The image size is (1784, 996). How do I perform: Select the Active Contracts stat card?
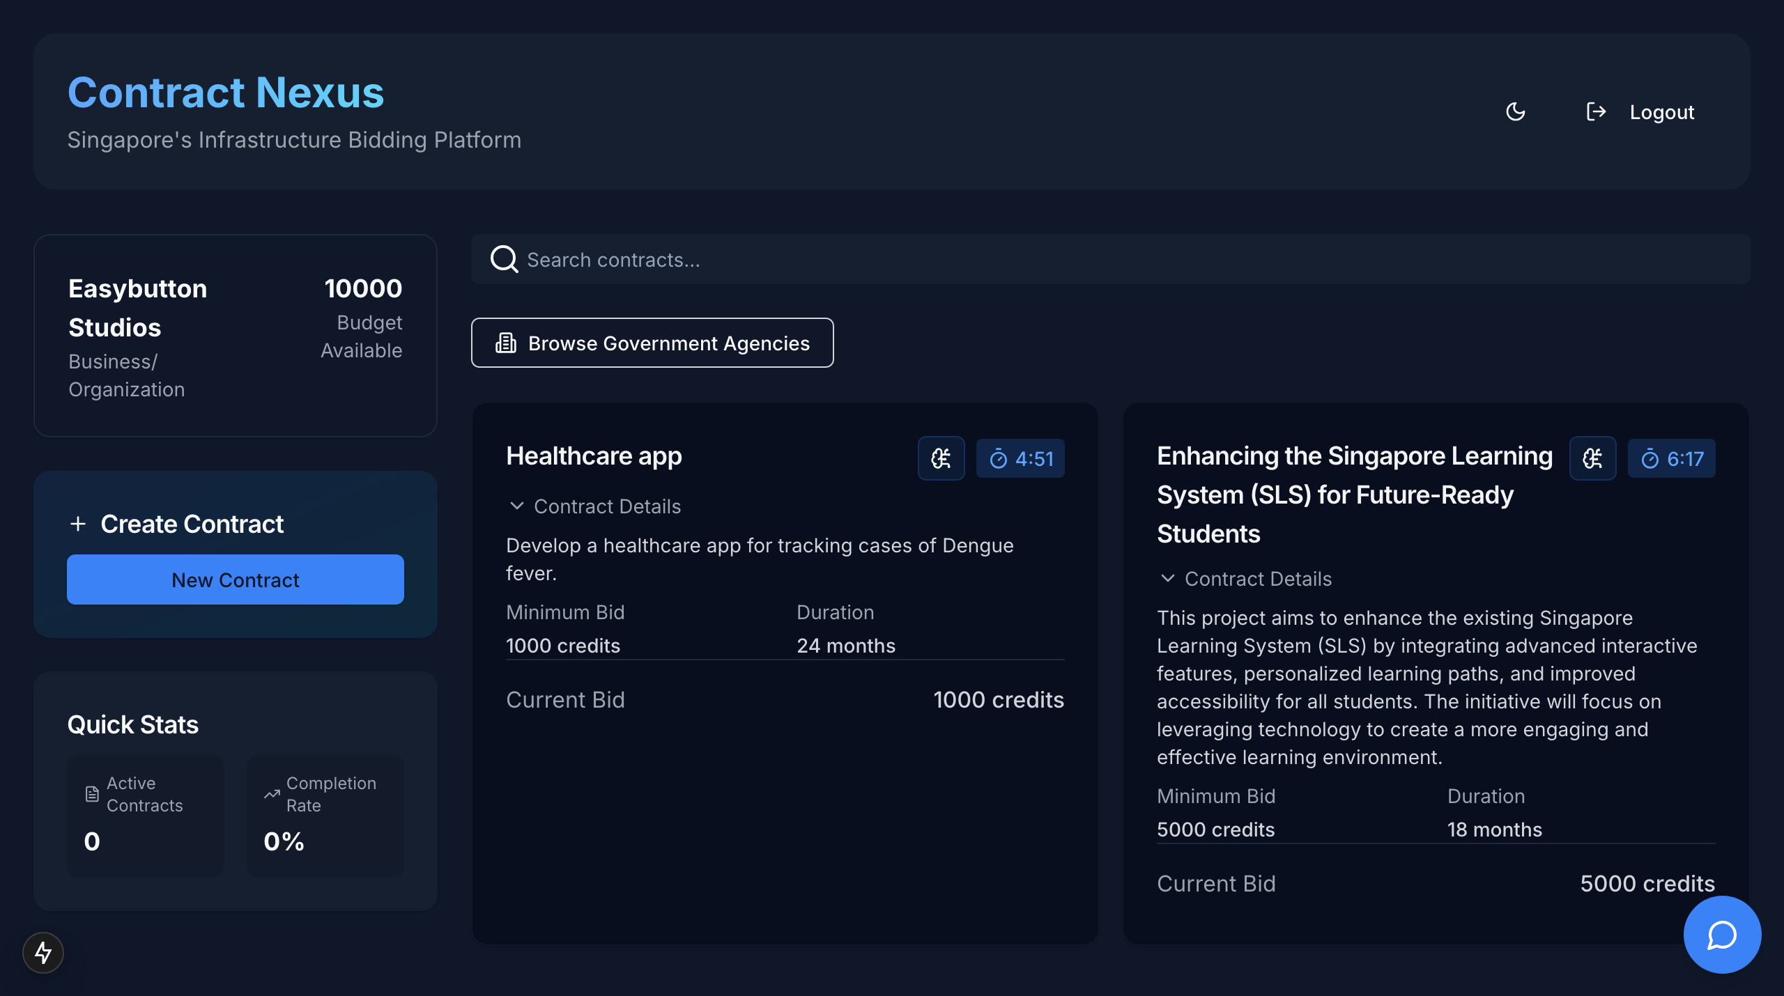pyautogui.click(x=145, y=815)
